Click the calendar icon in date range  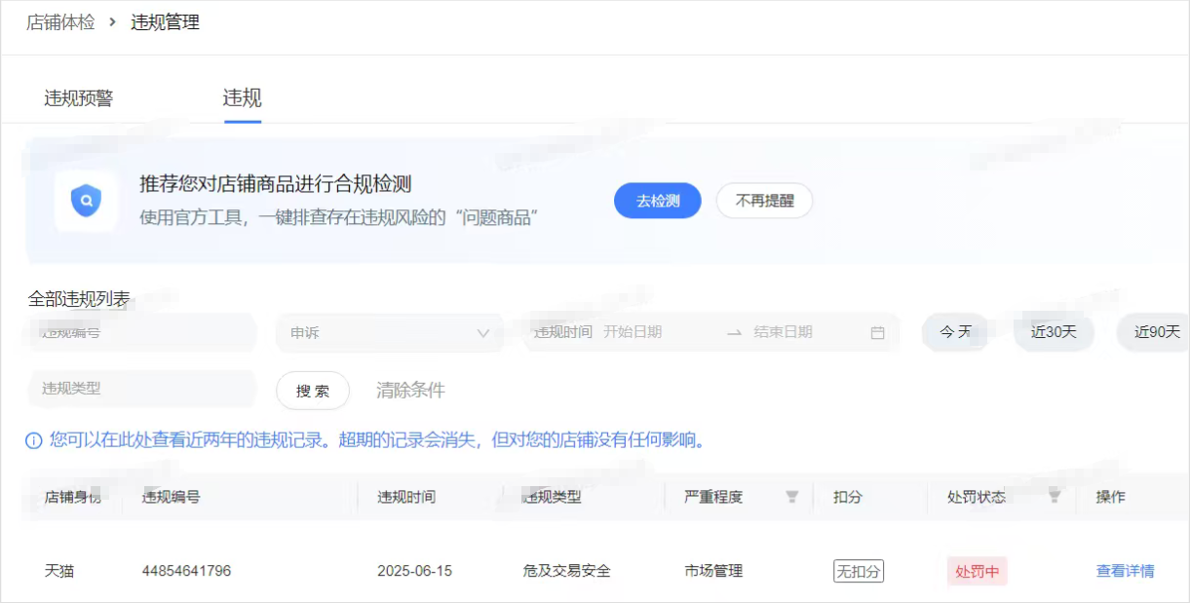[x=877, y=332]
